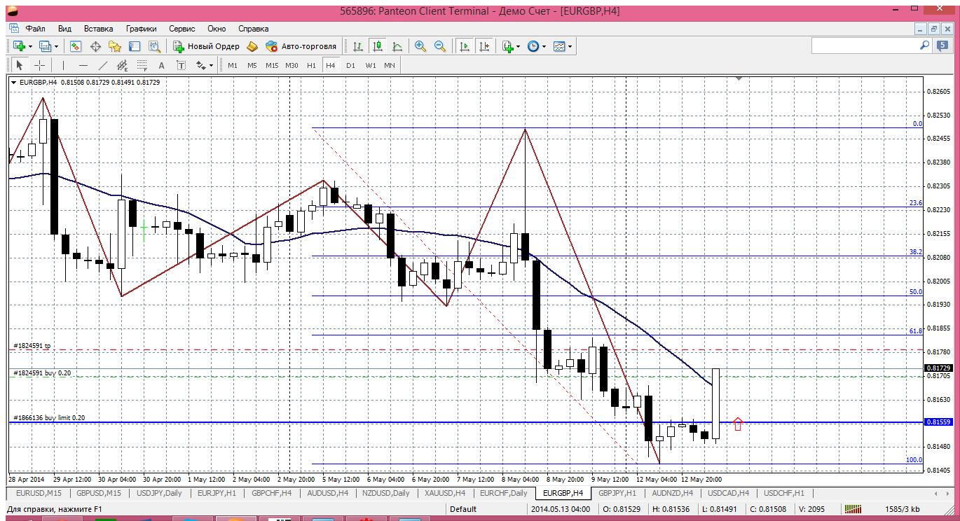Select the Fibonacci retracement tool
Image resolution: width=960 pixels, height=521 pixels.
pyautogui.click(x=142, y=65)
